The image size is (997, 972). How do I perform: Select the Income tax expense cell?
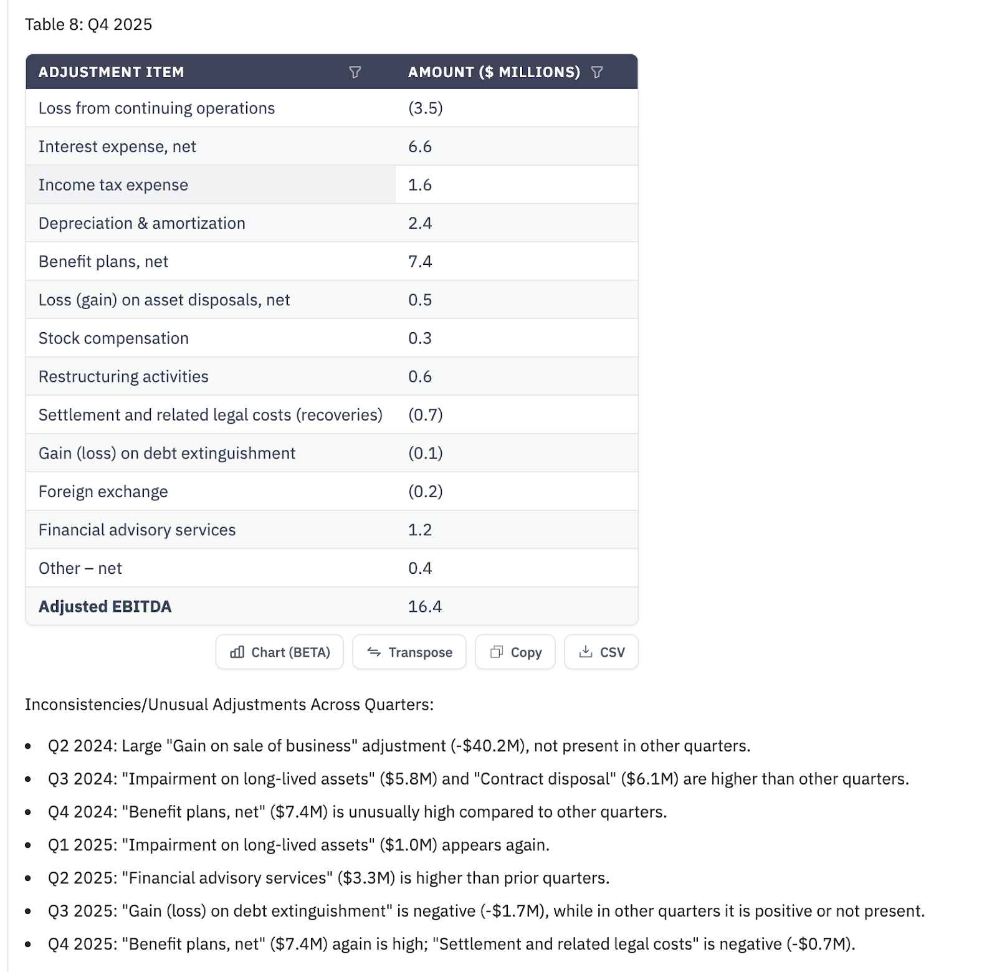pos(113,185)
